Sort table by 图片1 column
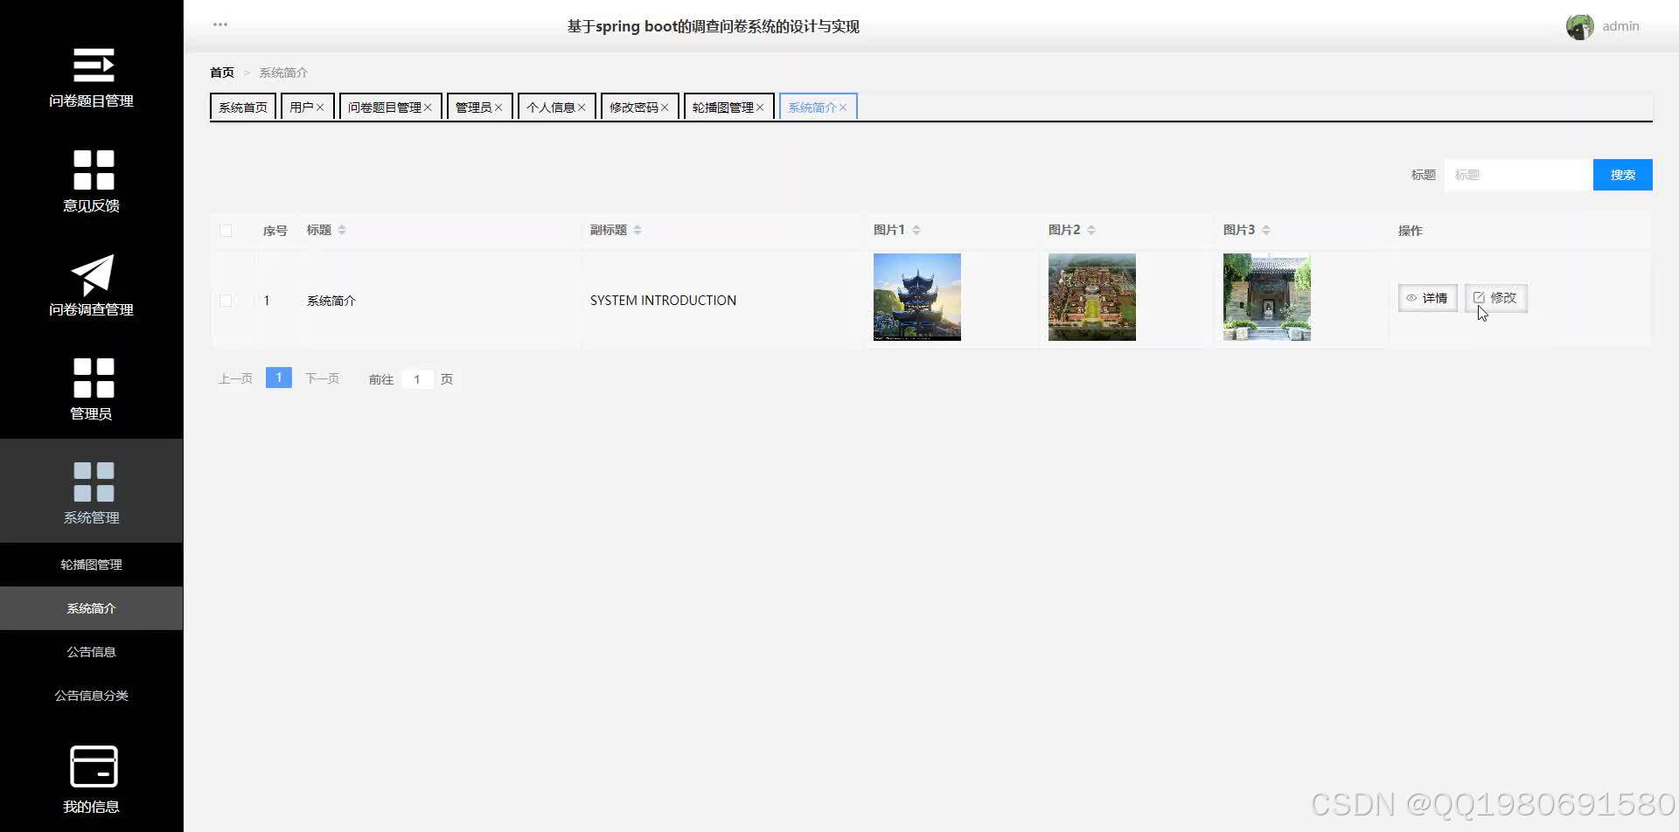This screenshot has height=832, width=1679. click(x=916, y=230)
